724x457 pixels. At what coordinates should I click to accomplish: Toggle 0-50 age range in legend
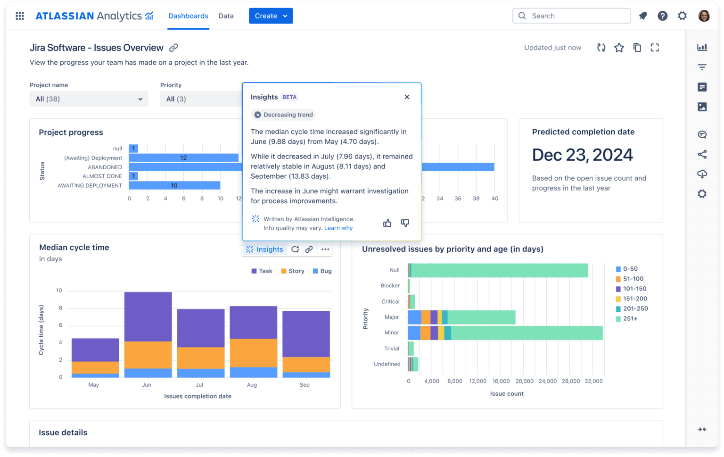[x=626, y=269]
